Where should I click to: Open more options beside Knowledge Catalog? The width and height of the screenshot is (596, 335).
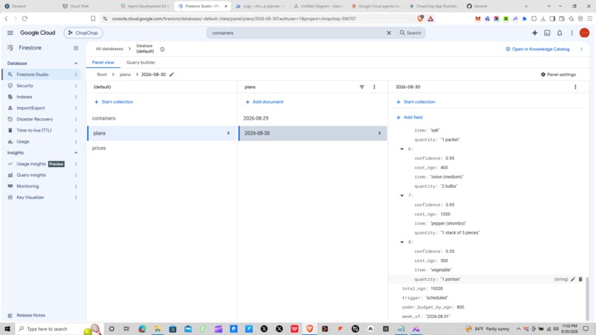click(581, 49)
